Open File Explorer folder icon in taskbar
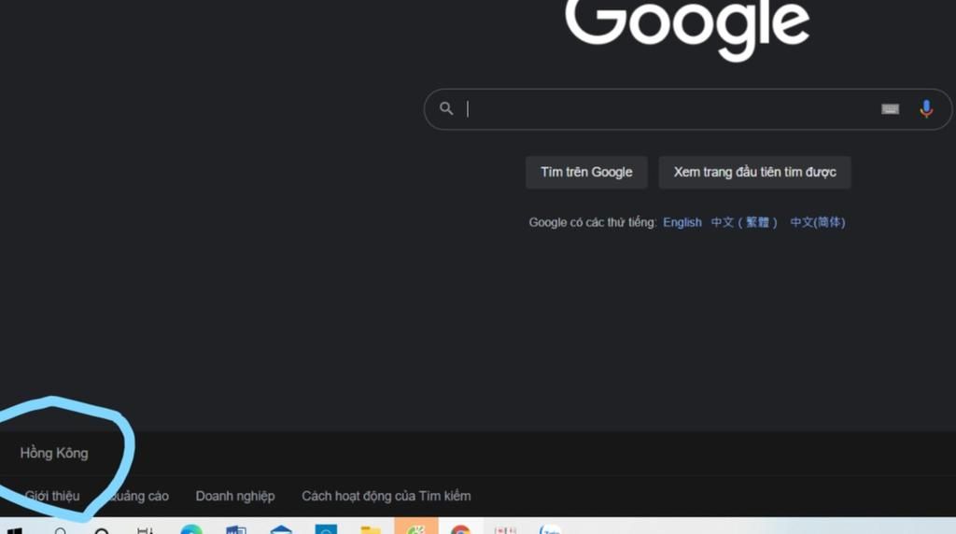The width and height of the screenshot is (956, 534). coord(371,529)
